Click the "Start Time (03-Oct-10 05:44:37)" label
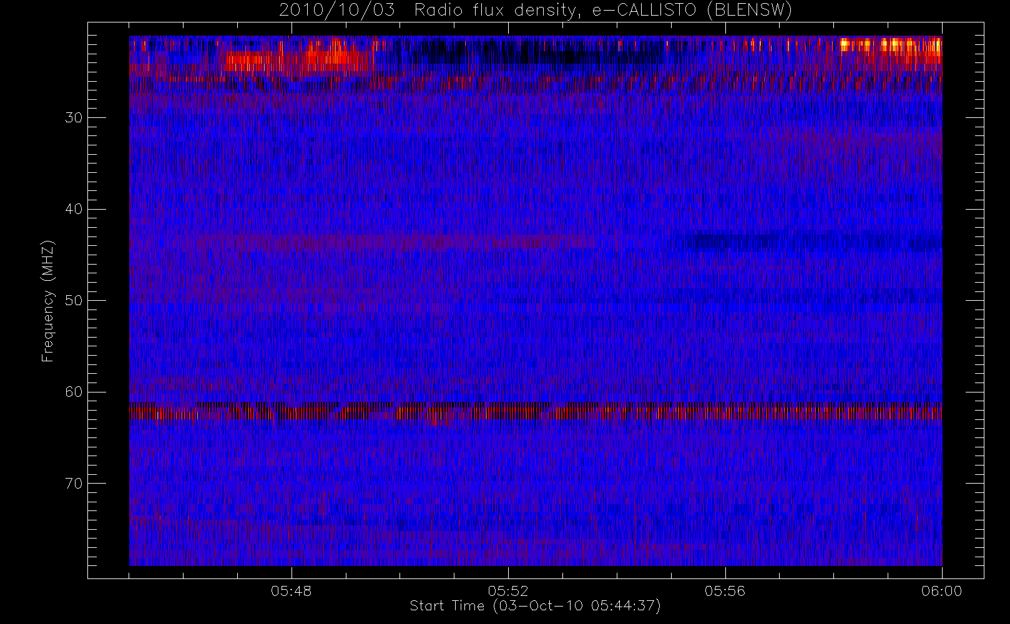 pyautogui.click(x=535, y=606)
